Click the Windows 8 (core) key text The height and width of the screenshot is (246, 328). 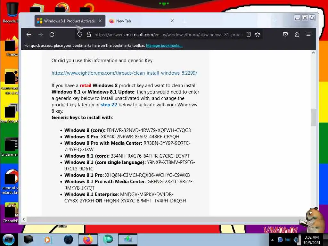pos(149,130)
